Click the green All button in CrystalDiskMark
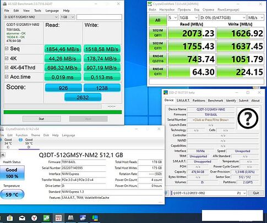 coord(158,20)
